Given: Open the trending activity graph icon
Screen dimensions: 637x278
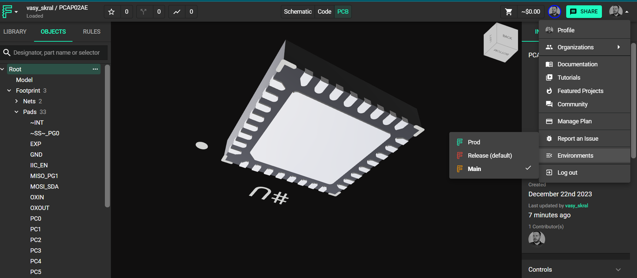Looking at the screenshot, I should click(x=177, y=12).
